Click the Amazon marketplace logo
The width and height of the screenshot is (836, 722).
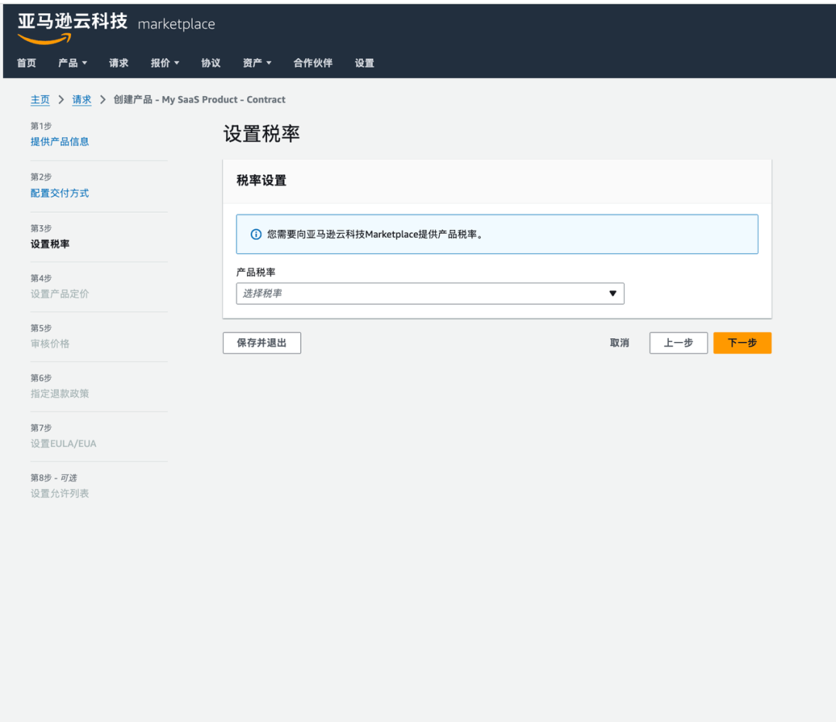116,28
